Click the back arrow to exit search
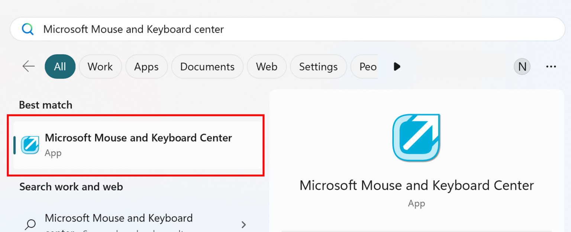571x232 pixels. tap(28, 67)
